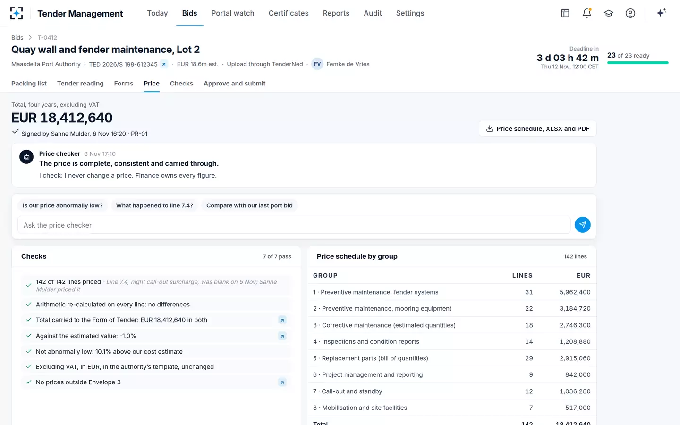The image size is (680, 425).
Task: Click the Arithmetic re-calculated check row
Action: point(155,305)
